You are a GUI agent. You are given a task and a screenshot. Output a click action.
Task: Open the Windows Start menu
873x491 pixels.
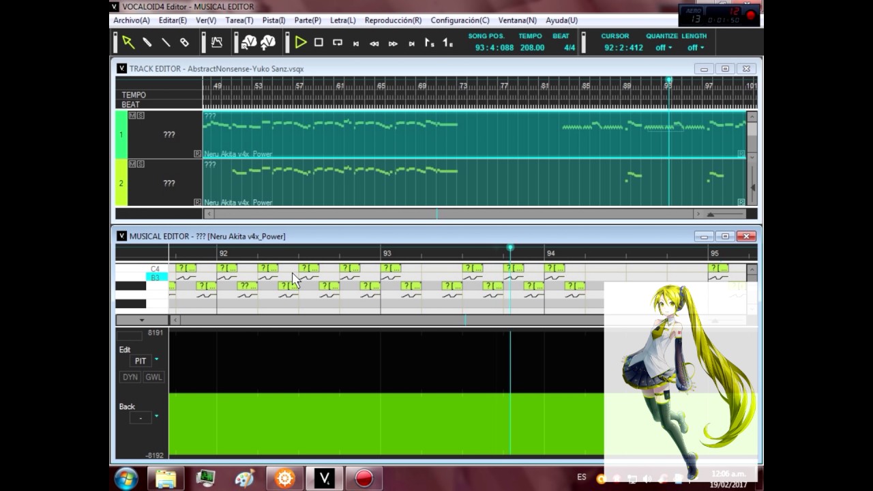pyautogui.click(x=127, y=479)
